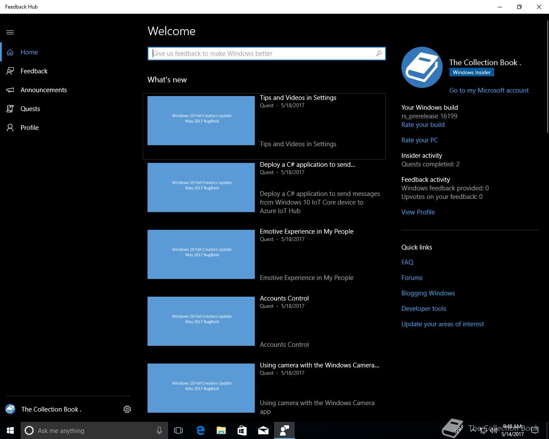Viewport: 549px width, 439px height.
Task: Open the Forums quick link
Action: [412, 278]
